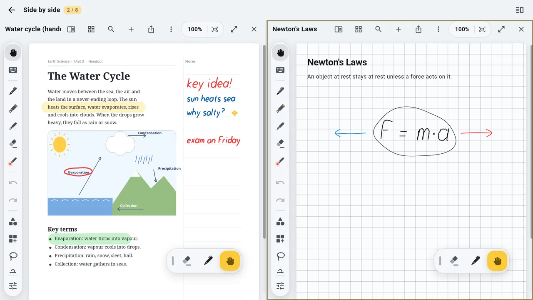Expand Water cycle pane to full screen
The image size is (533, 300).
234,29
